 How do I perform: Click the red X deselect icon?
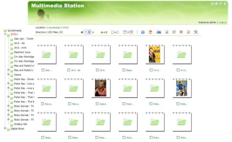click(x=181, y=32)
